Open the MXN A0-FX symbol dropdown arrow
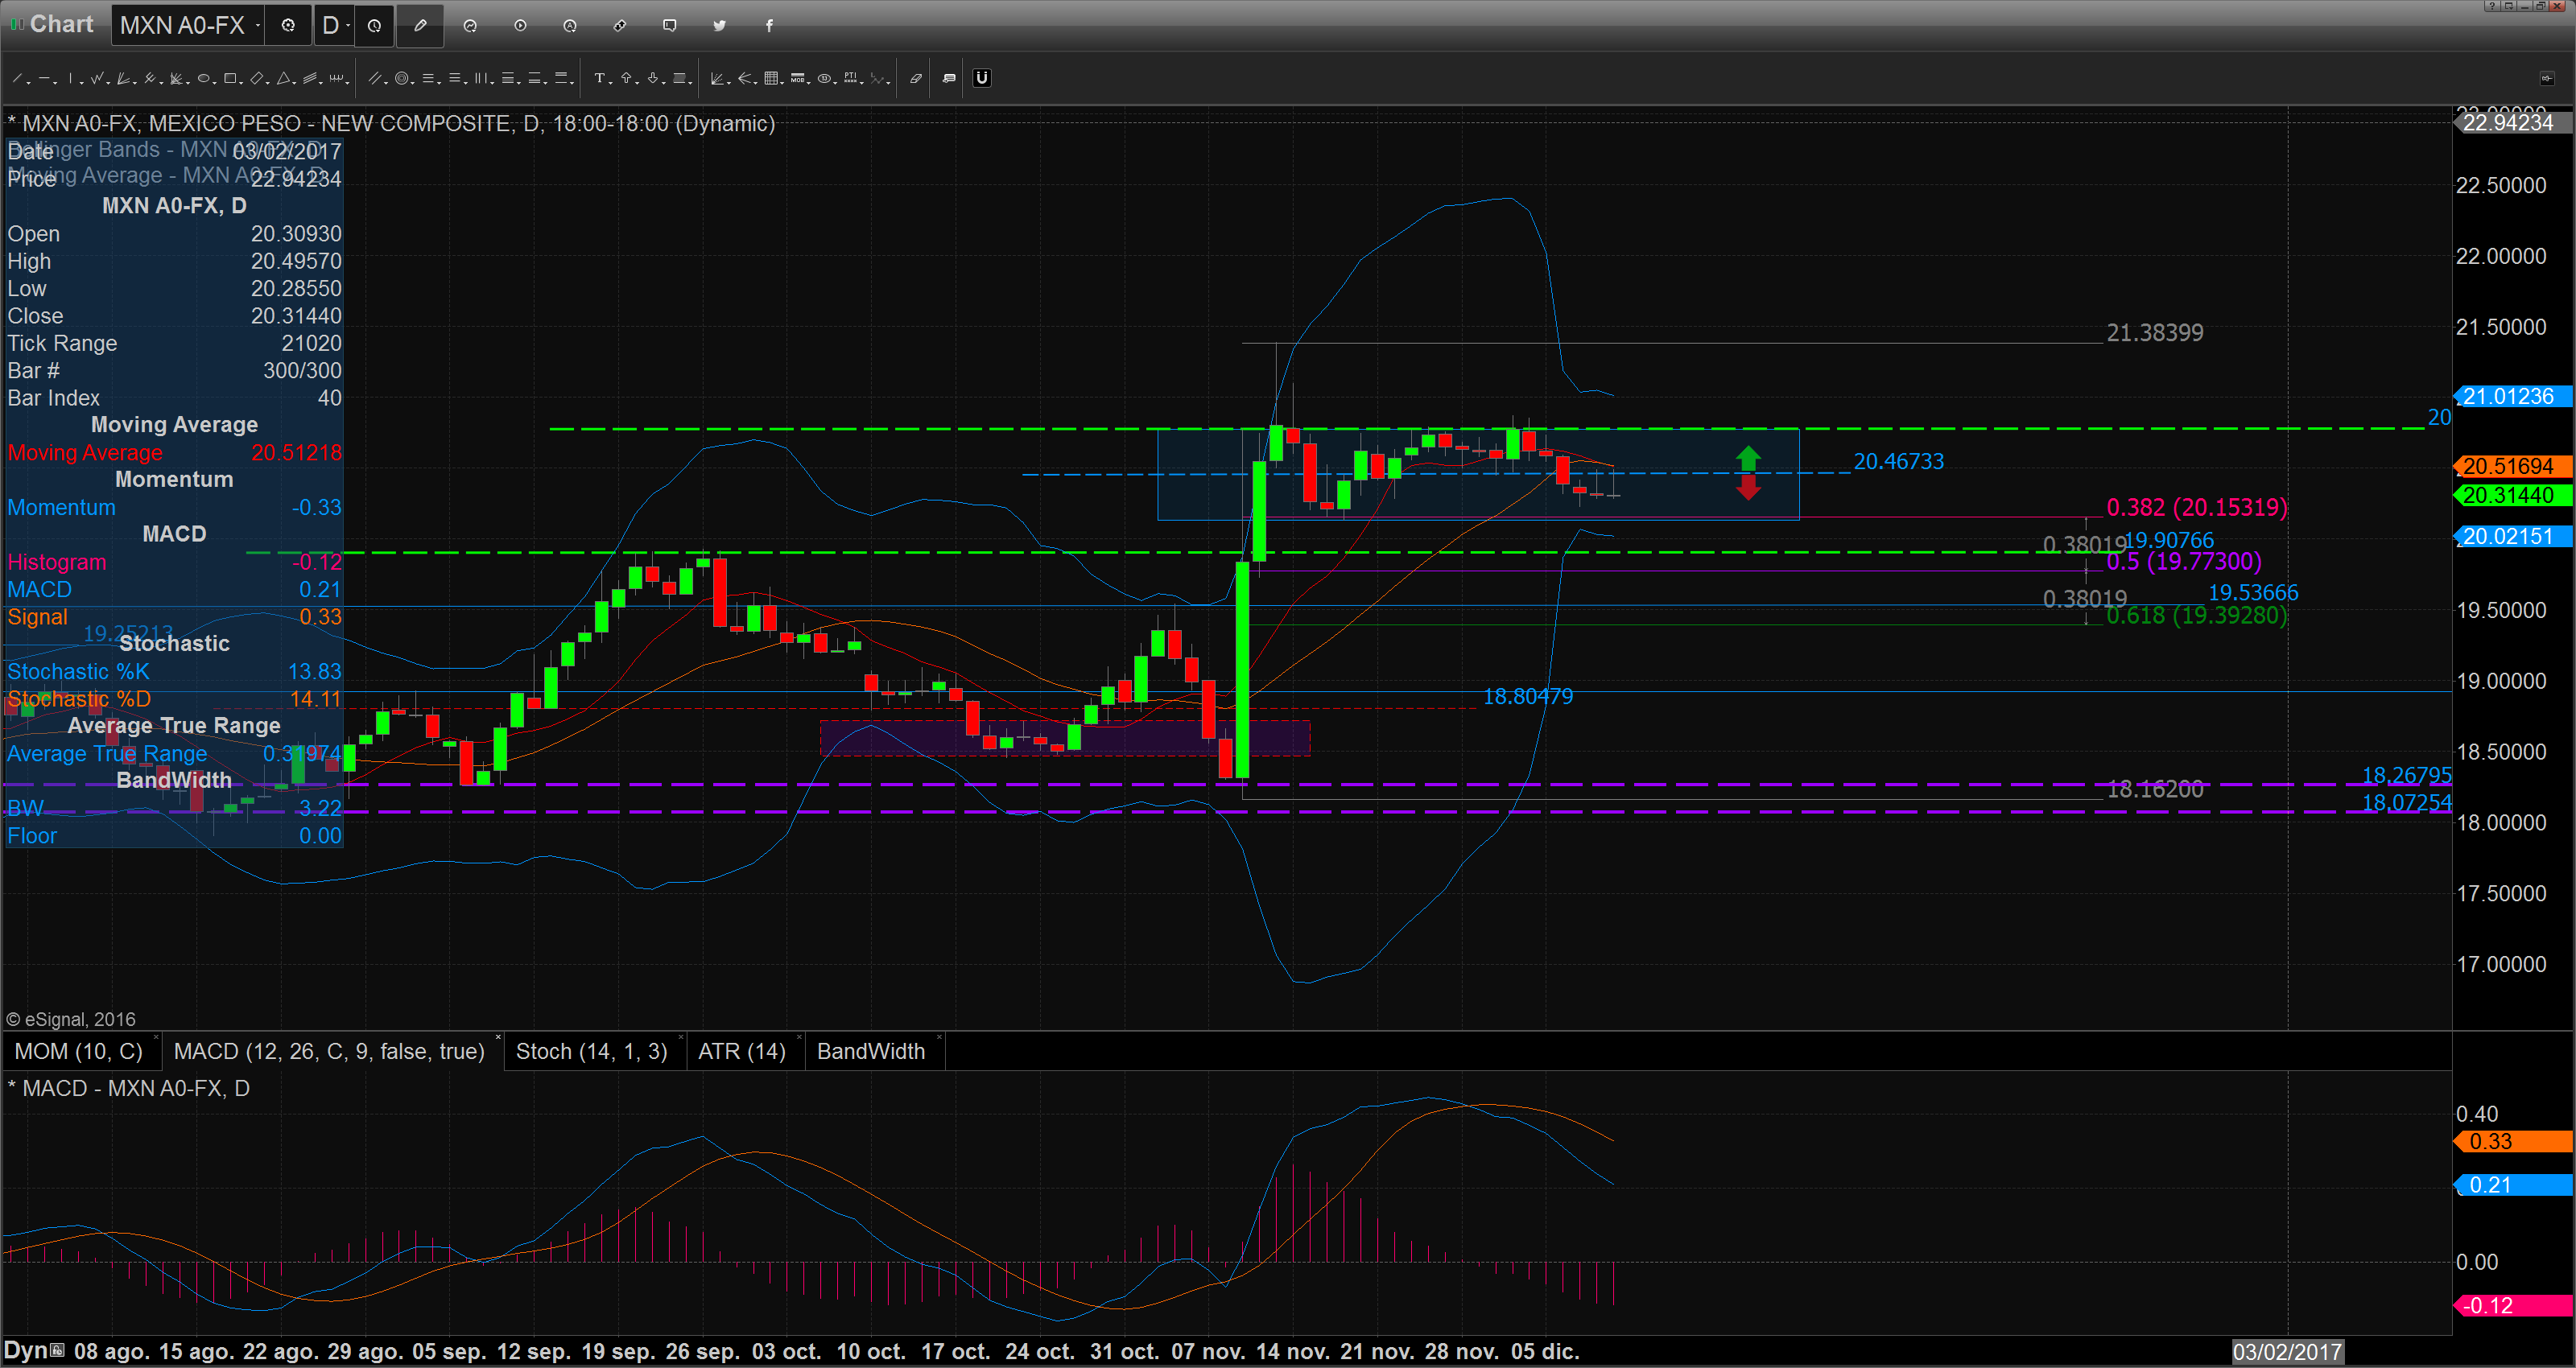 pos(258,25)
